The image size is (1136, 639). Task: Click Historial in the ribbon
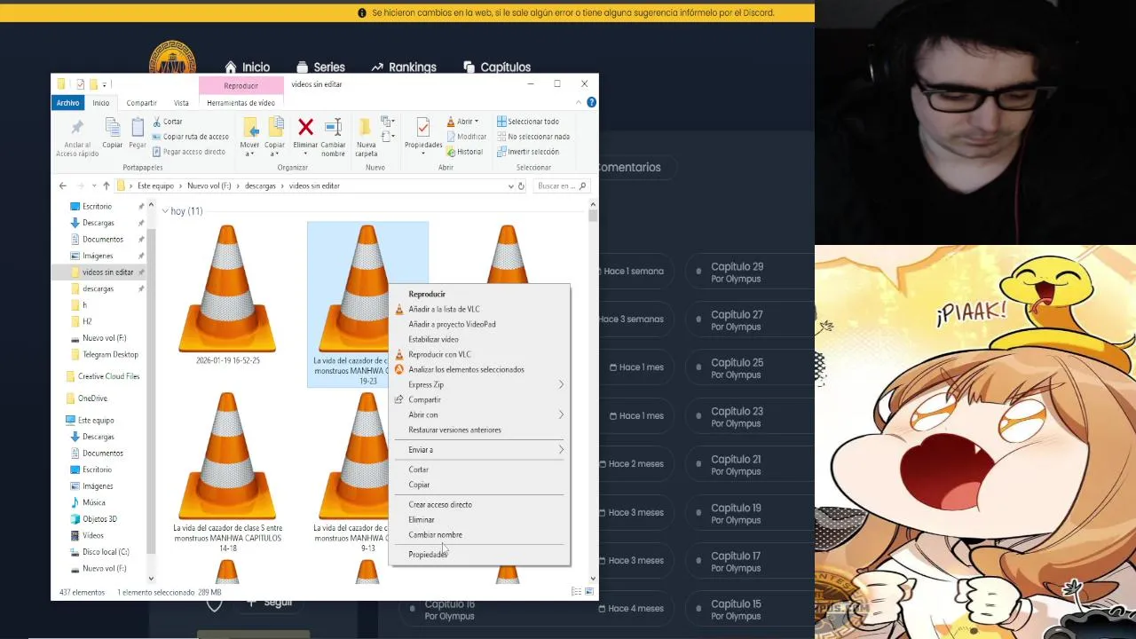point(464,152)
